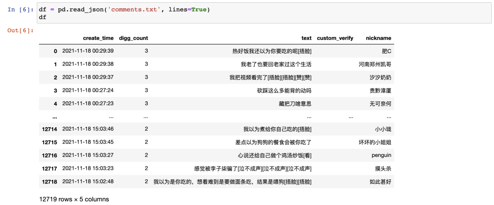Click timestamp 2021-11-18 00:29:37
Screen dimensions: 494x205
[x=88, y=77]
